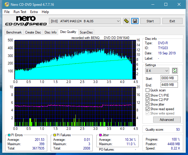The height and width of the screenshot is (155, 188).
Task: Select the Disc Quality tab
Action: pos(68,32)
